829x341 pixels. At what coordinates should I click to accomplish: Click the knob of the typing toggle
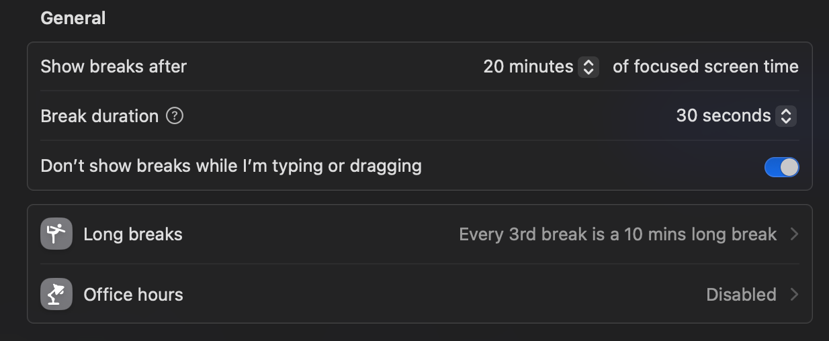(x=789, y=167)
